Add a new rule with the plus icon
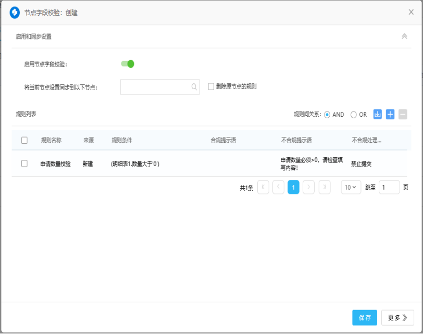This screenshot has width=423, height=334. point(390,114)
